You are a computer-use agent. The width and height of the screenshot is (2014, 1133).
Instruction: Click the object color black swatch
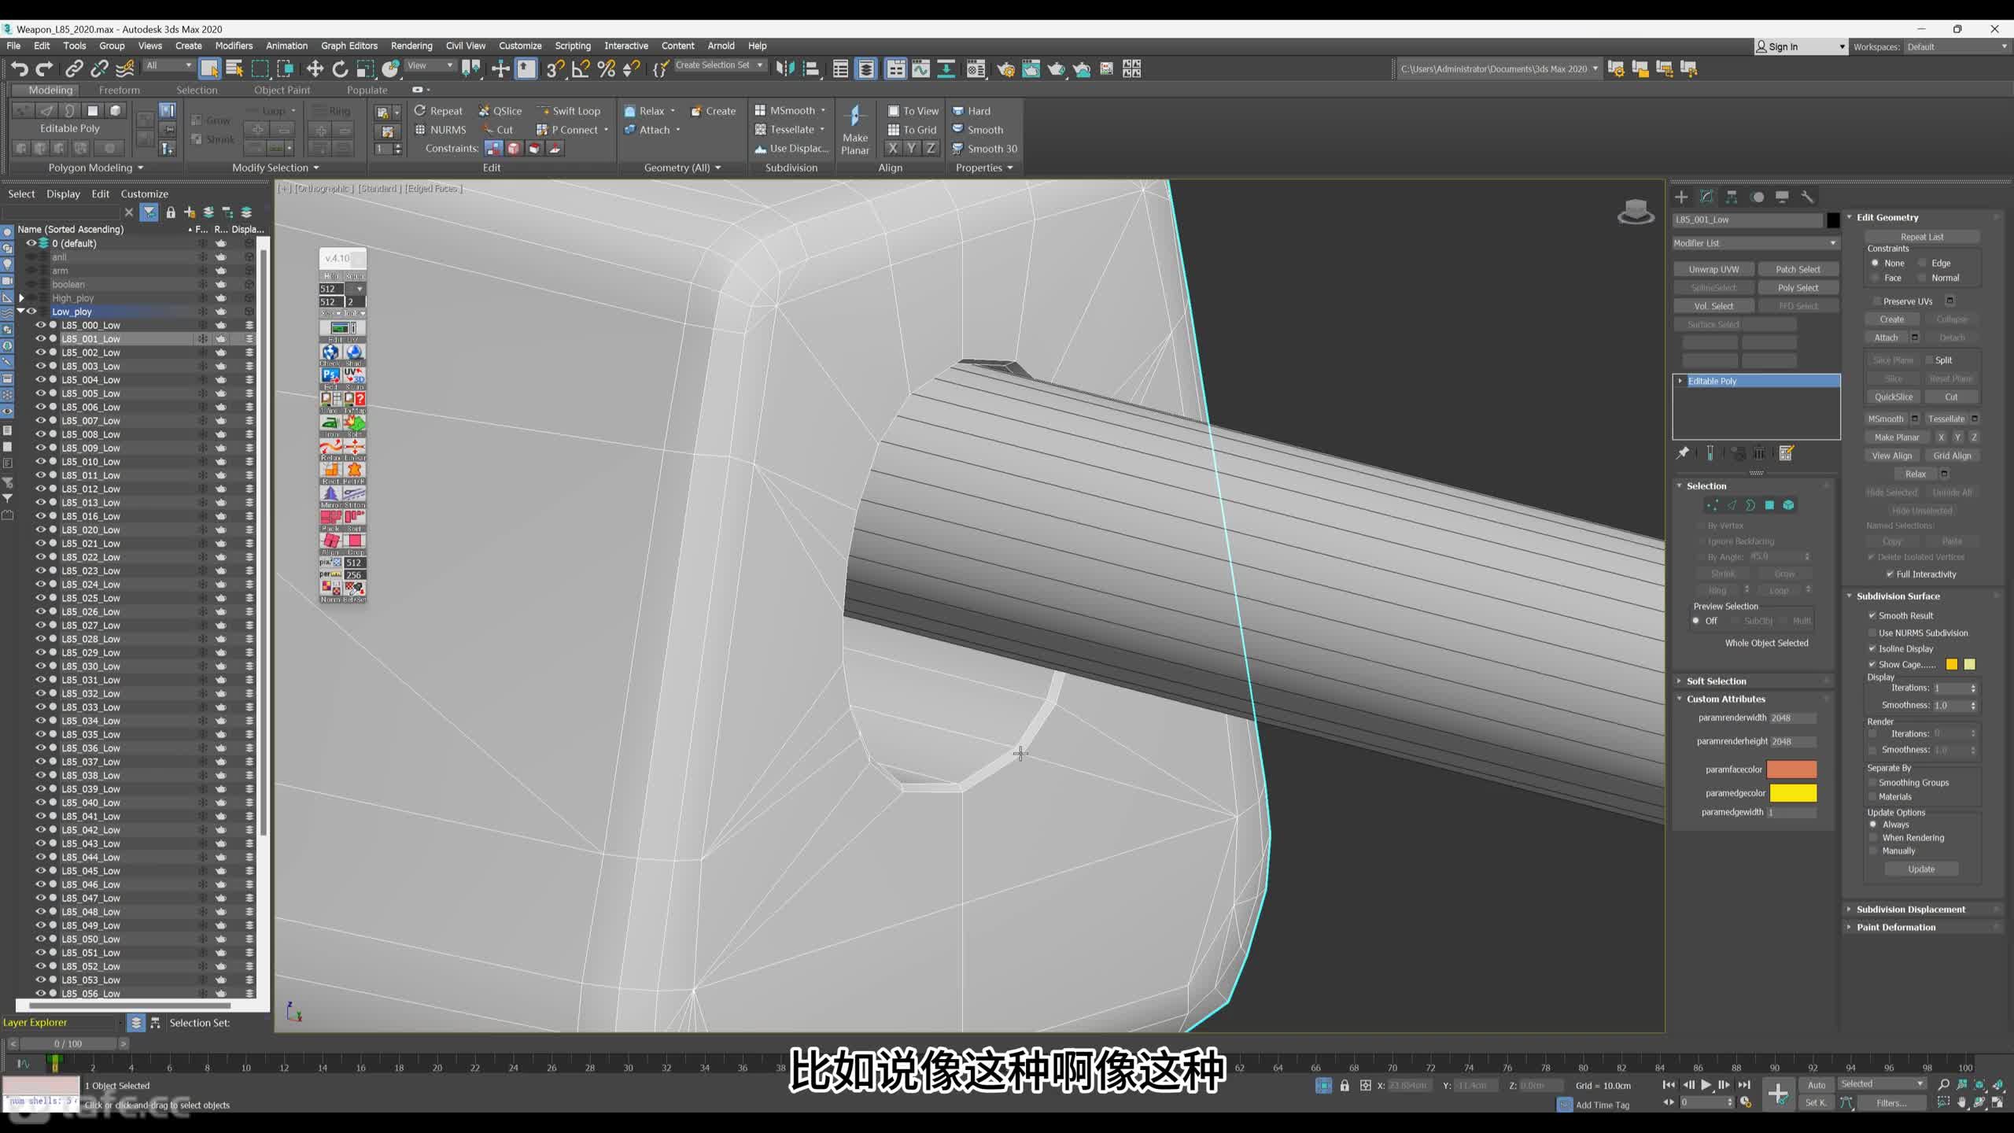tap(1833, 220)
